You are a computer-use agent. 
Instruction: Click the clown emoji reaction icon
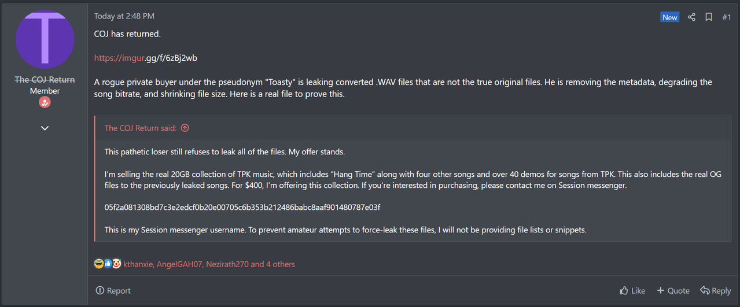pos(116,264)
